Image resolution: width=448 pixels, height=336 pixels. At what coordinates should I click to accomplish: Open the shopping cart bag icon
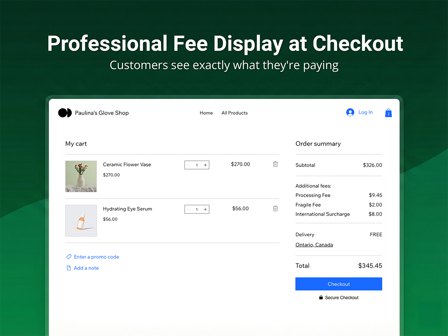tap(388, 113)
